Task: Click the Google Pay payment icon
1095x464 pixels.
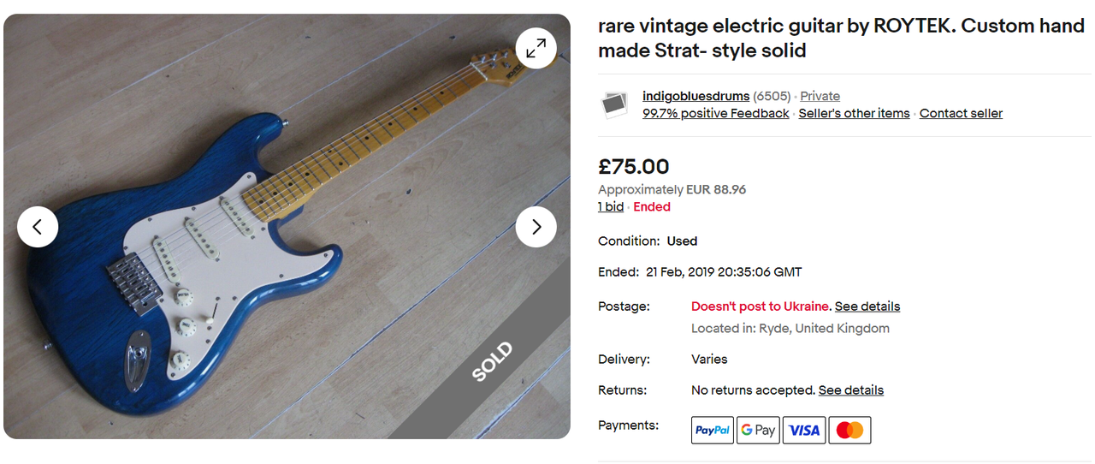Action: tap(758, 430)
